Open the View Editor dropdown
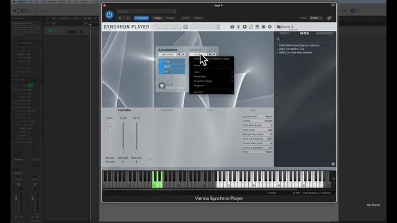Viewport: 397px width, 223px height. pyautogui.click(x=316, y=18)
